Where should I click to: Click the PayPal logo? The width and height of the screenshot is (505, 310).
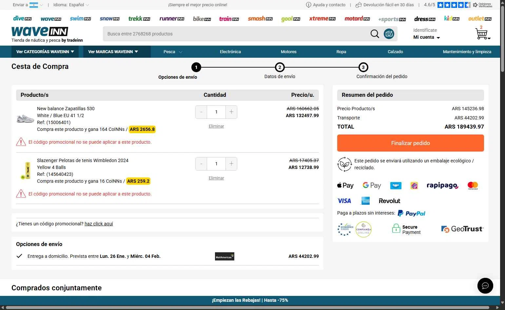coord(411,213)
